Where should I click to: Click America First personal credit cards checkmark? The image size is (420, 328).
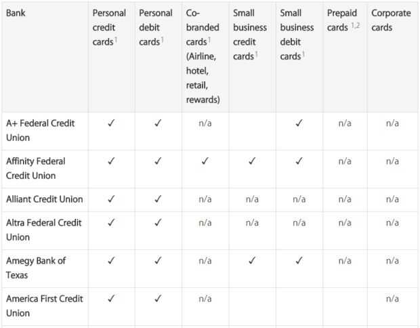coord(111,298)
